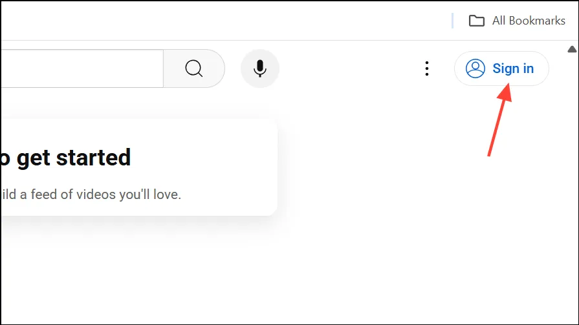
Task: Click the magnifying glass search button
Action: [194, 68]
